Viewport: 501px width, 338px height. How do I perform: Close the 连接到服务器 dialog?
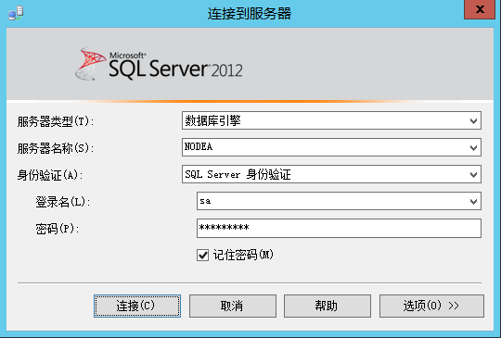pos(480,9)
